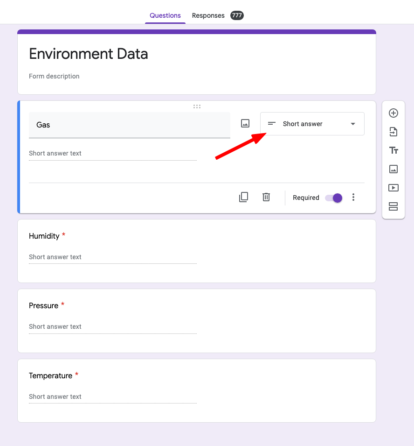Click the Import questions icon
Viewport: 414px width, 446px height.
click(x=393, y=132)
